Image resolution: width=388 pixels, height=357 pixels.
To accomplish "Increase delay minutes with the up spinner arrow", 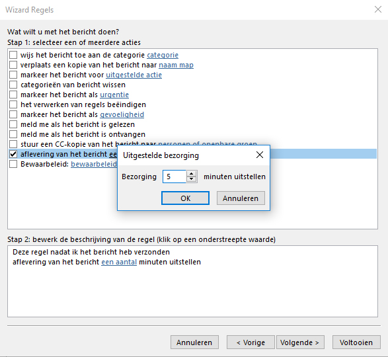I will coord(191,174).
